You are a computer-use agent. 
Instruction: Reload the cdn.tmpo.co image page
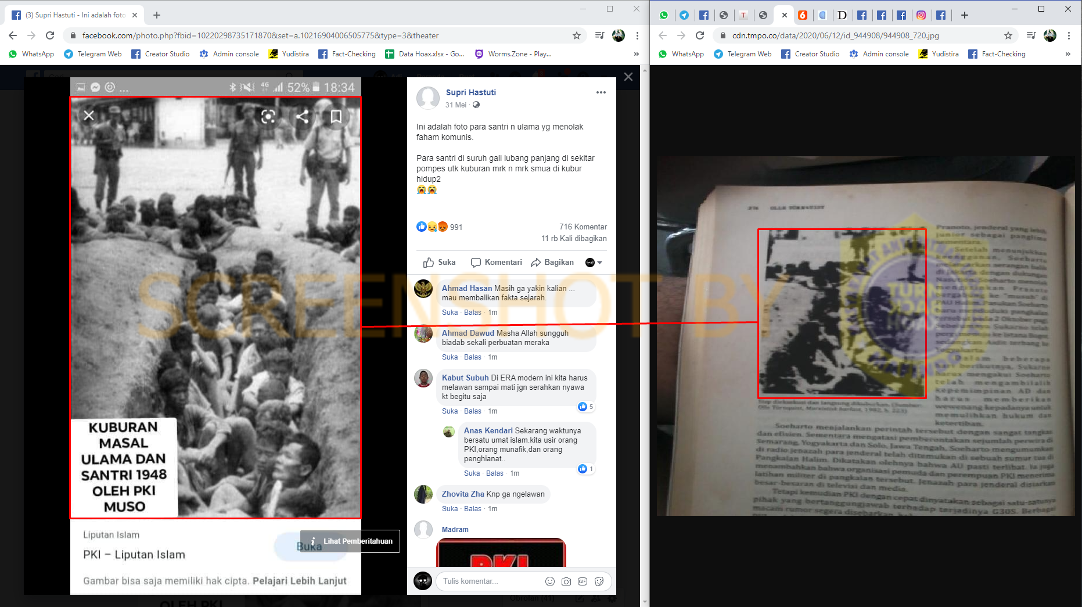pos(700,35)
